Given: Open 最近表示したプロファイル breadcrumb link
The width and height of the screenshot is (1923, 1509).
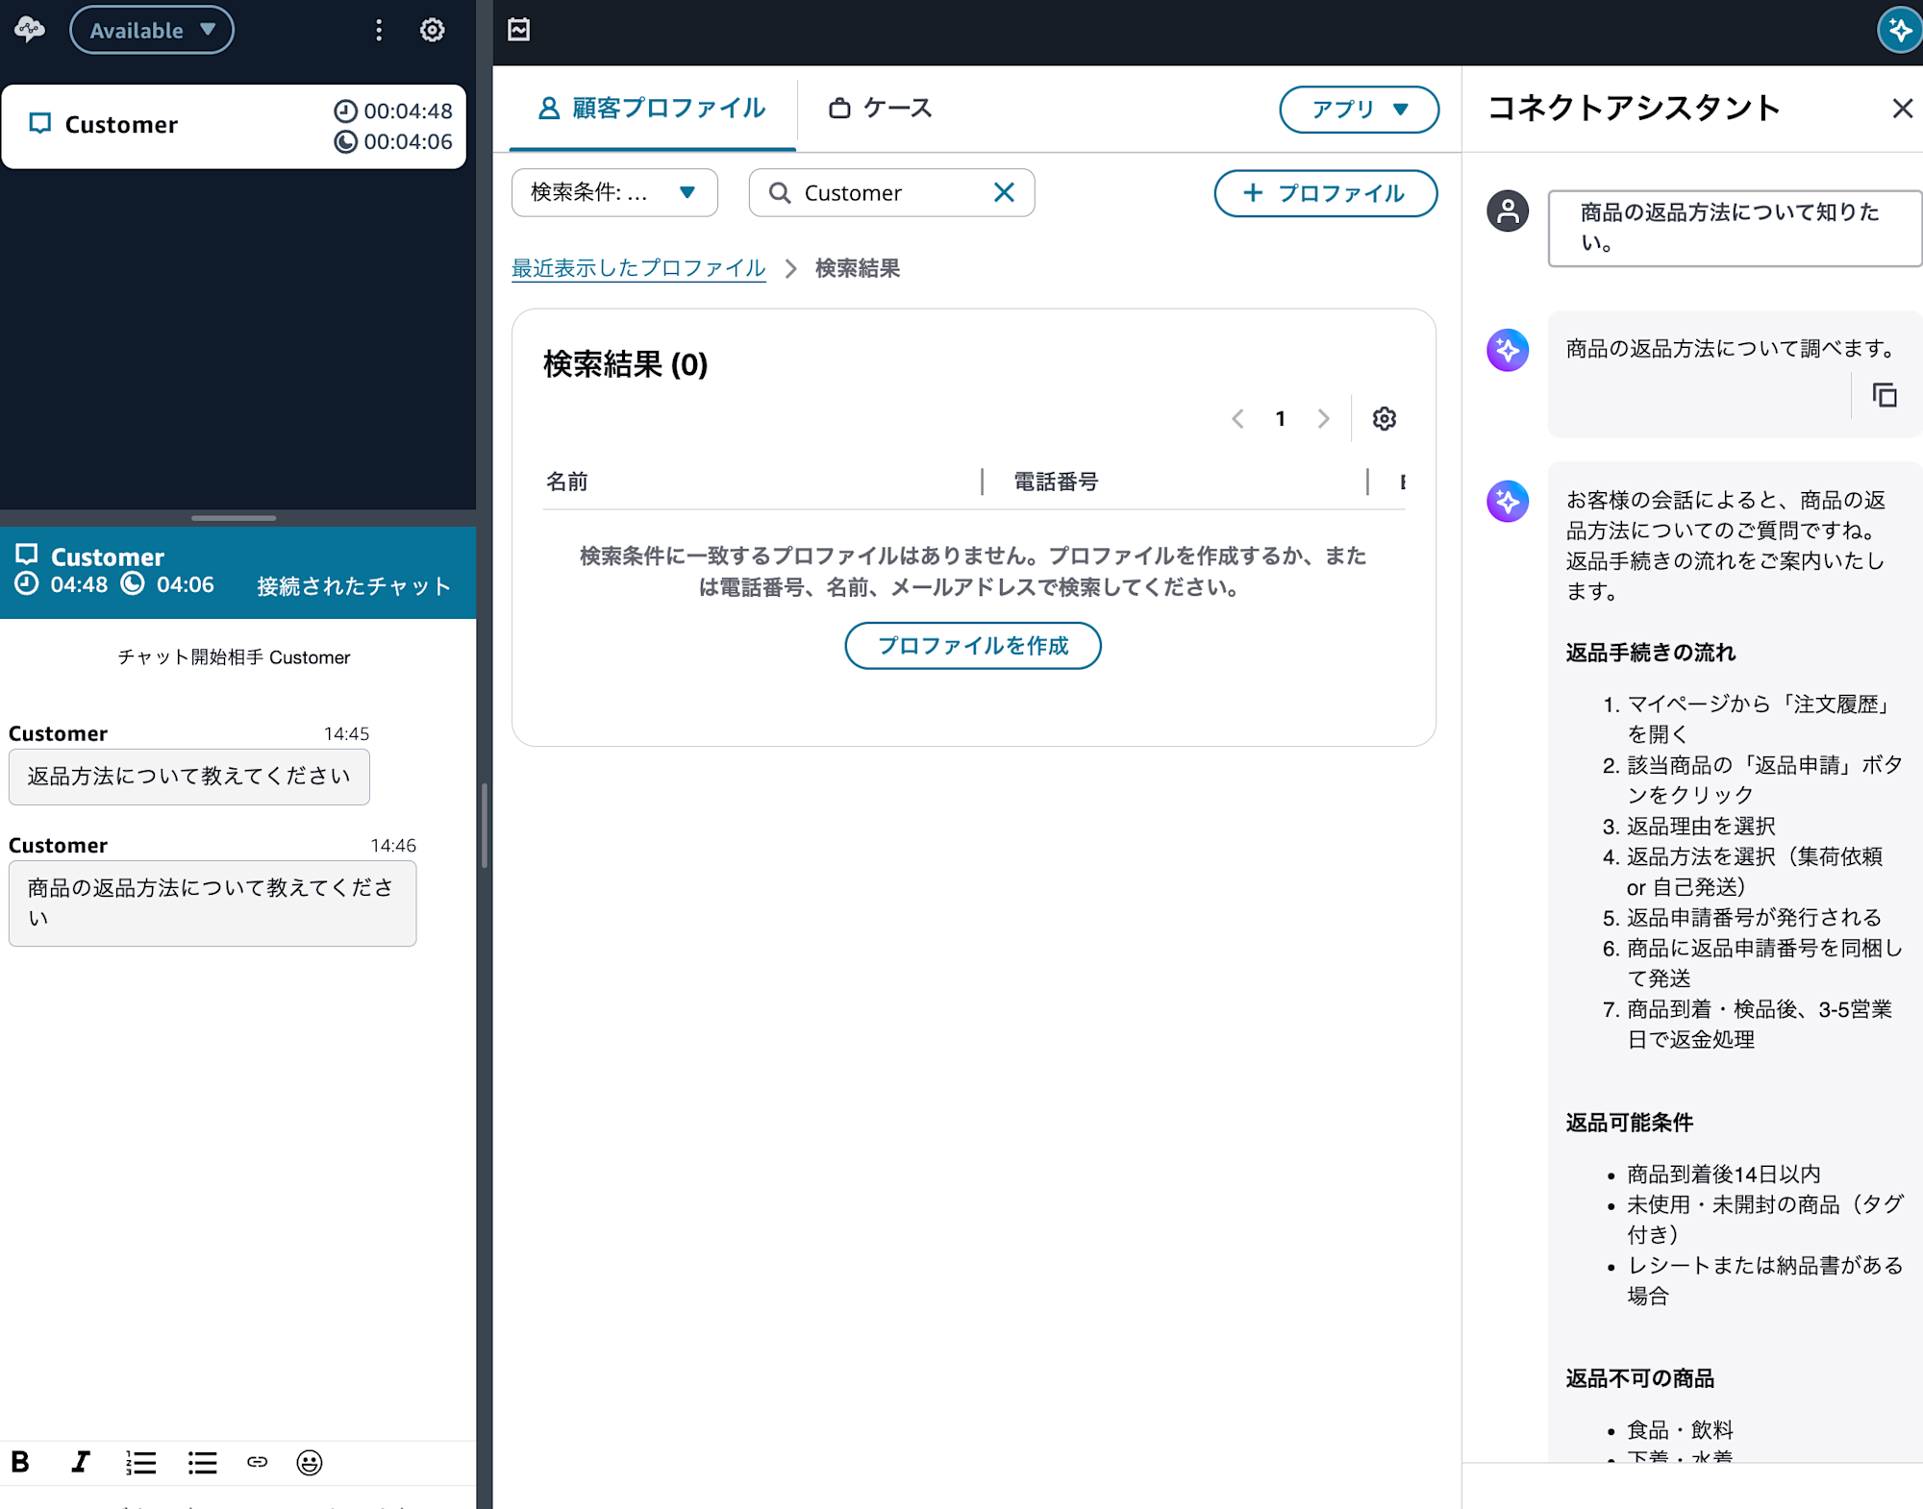Looking at the screenshot, I should pos(638,269).
